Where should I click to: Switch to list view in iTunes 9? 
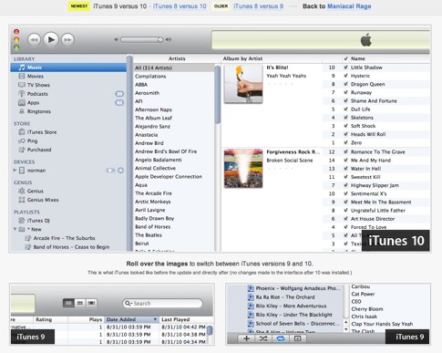pyautogui.click(x=68, y=303)
